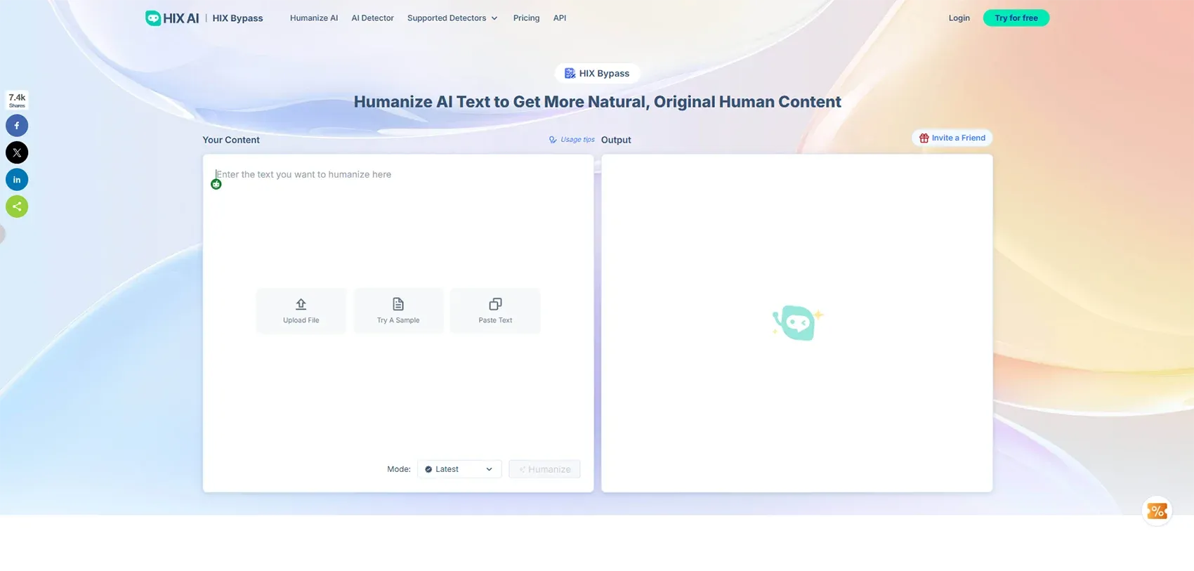Open the Mode dropdown set to Latest
Viewport: 1194px width, 571px height.
click(x=459, y=469)
